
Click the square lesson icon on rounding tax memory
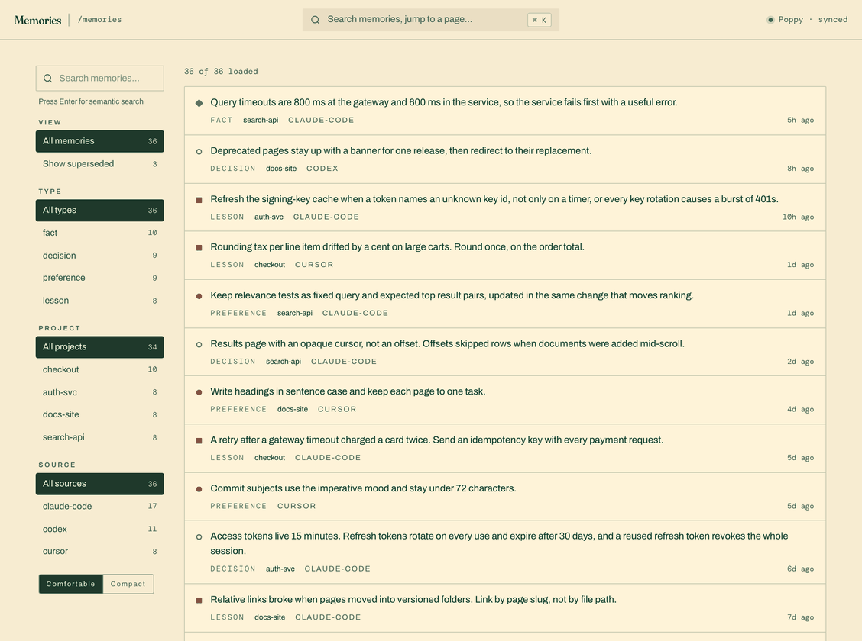coord(199,247)
